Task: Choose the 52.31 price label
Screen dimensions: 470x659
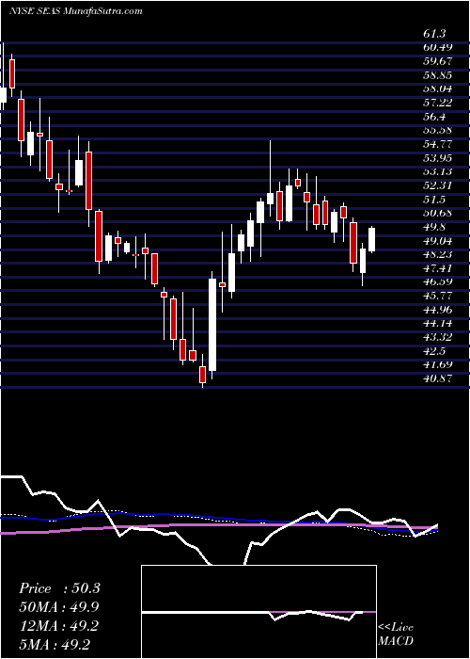Action: coord(438,185)
